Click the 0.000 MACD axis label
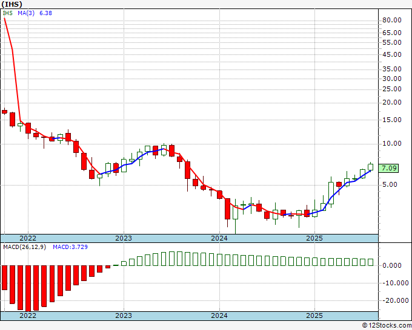412x330 pixels. [392, 265]
